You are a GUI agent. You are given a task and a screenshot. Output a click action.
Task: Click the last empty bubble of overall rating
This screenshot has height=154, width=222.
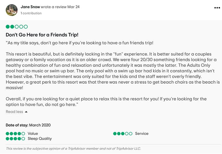(x=26, y=27)
